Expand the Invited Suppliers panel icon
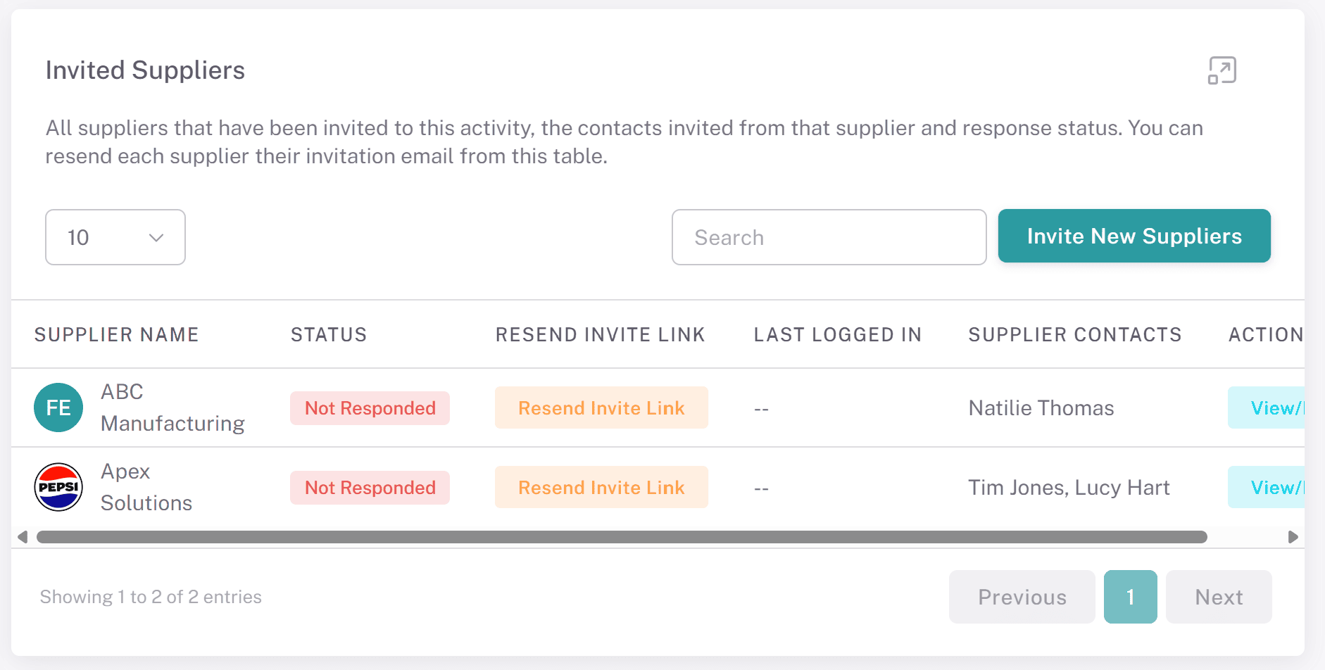The width and height of the screenshot is (1325, 670). pyautogui.click(x=1222, y=70)
